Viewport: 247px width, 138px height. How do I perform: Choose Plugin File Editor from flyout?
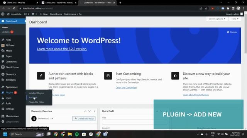(36, 102)
